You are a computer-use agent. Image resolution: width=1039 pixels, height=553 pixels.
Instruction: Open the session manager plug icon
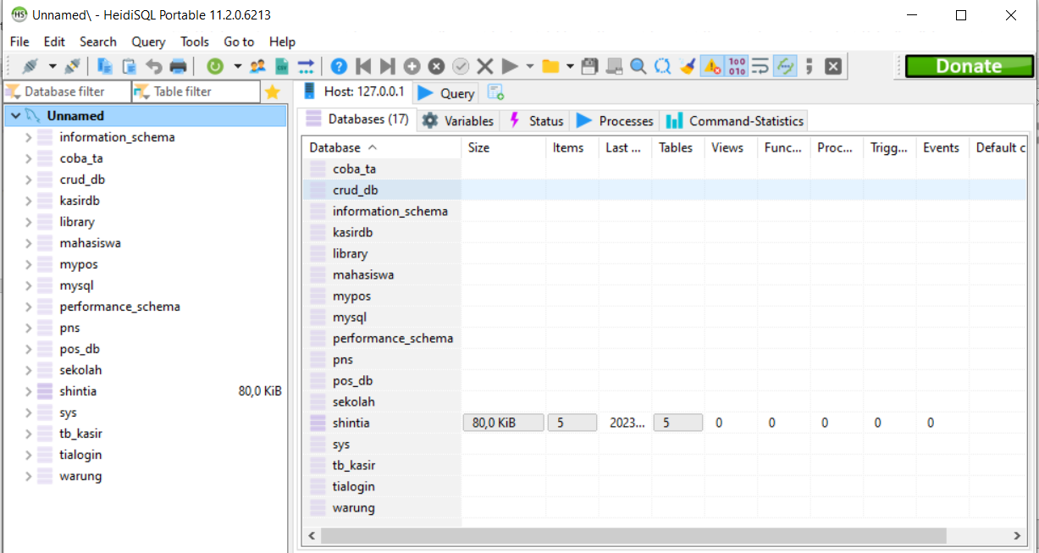click(31, 66)
